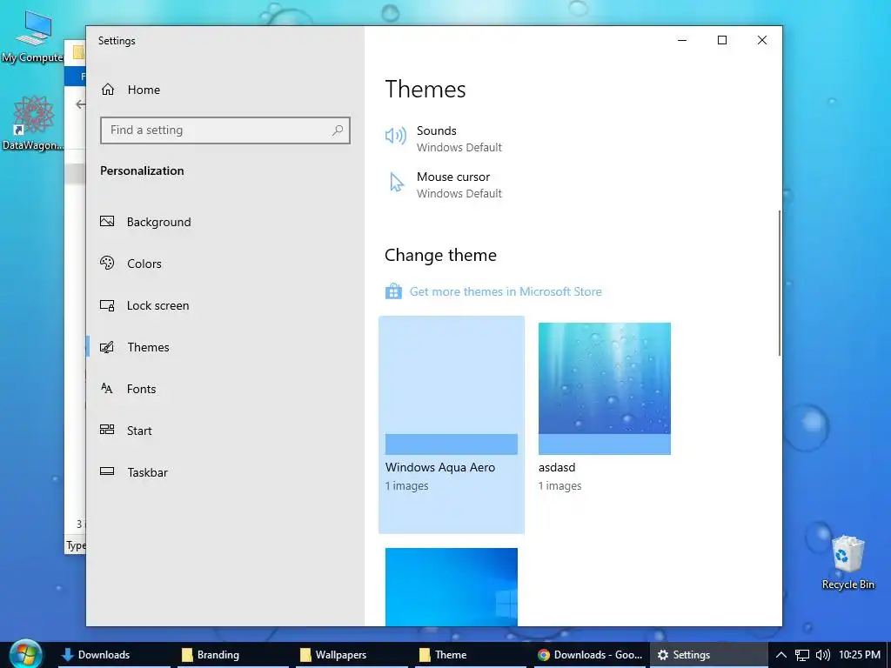Click the Mouse cursor arrow icon
The image size is (891, 668).
397,182
